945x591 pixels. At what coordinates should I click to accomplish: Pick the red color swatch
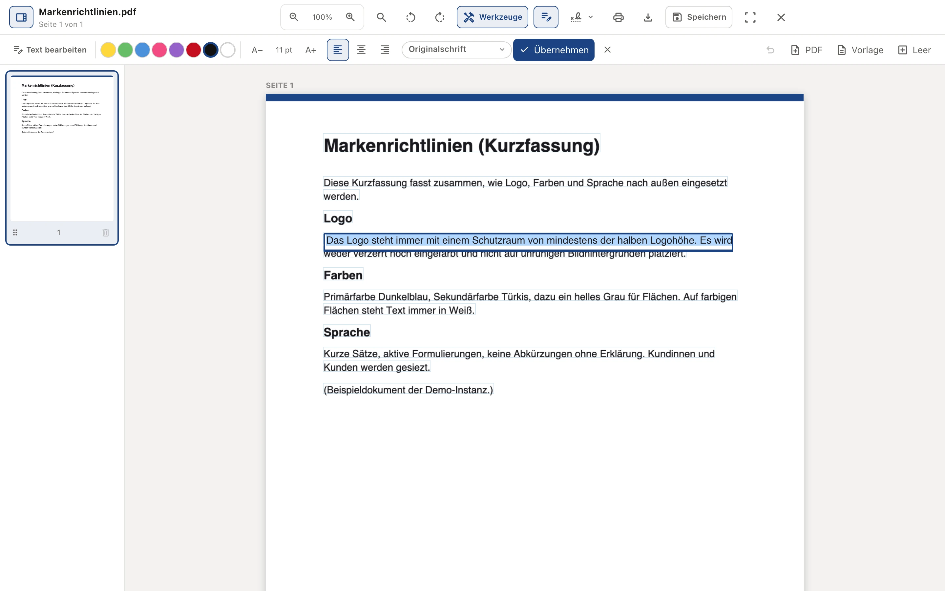pos(194,50)
